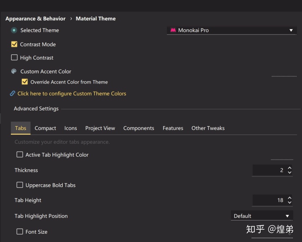
Task: Enable the High Contrast checkbox
Action: [x=14, y=57]
